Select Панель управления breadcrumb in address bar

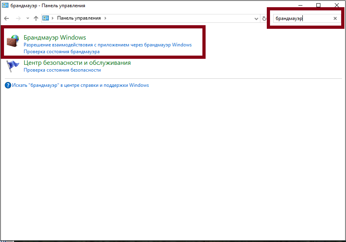pos(79,18)
